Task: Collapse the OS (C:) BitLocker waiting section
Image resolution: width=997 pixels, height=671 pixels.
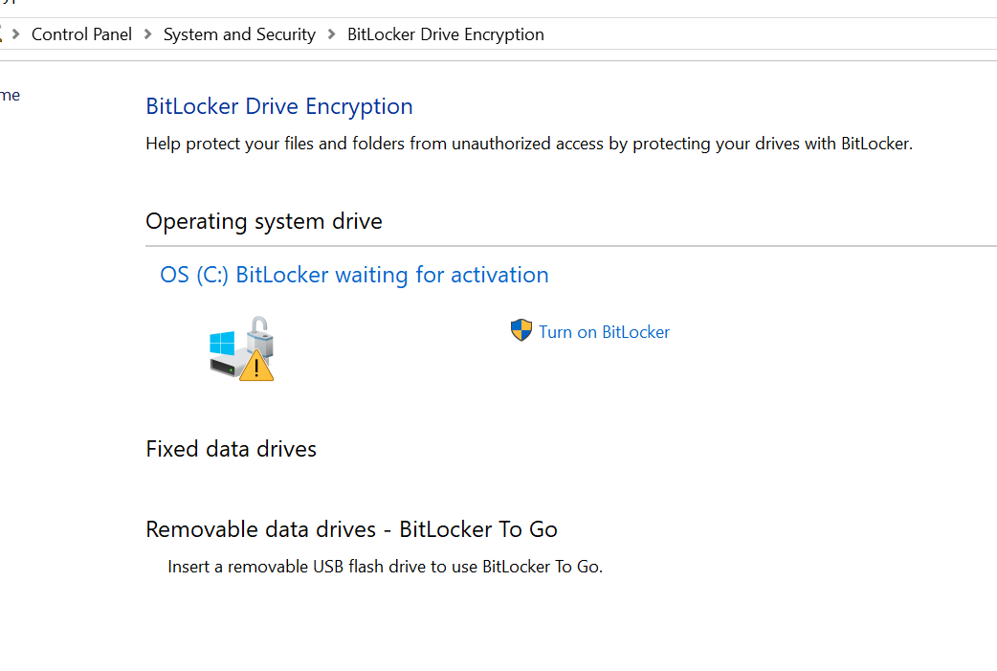Action: 354,275
